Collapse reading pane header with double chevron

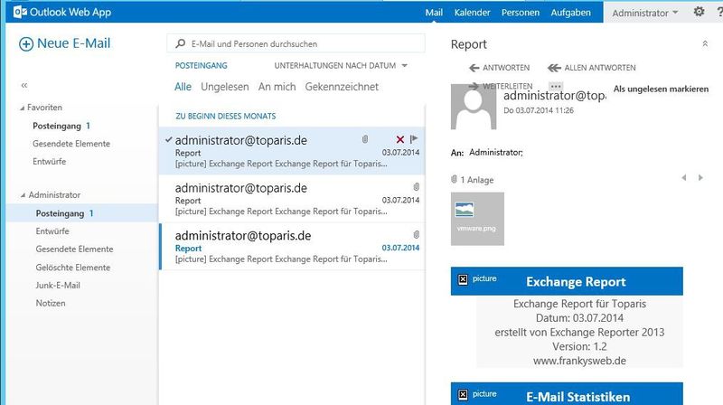coord(705,43)
